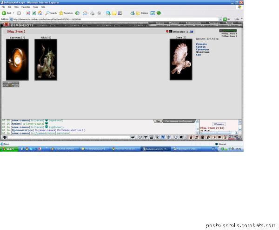Click the money bag icon in bottom bar
The height and width of the screenshot is (230, 279).
191,137
